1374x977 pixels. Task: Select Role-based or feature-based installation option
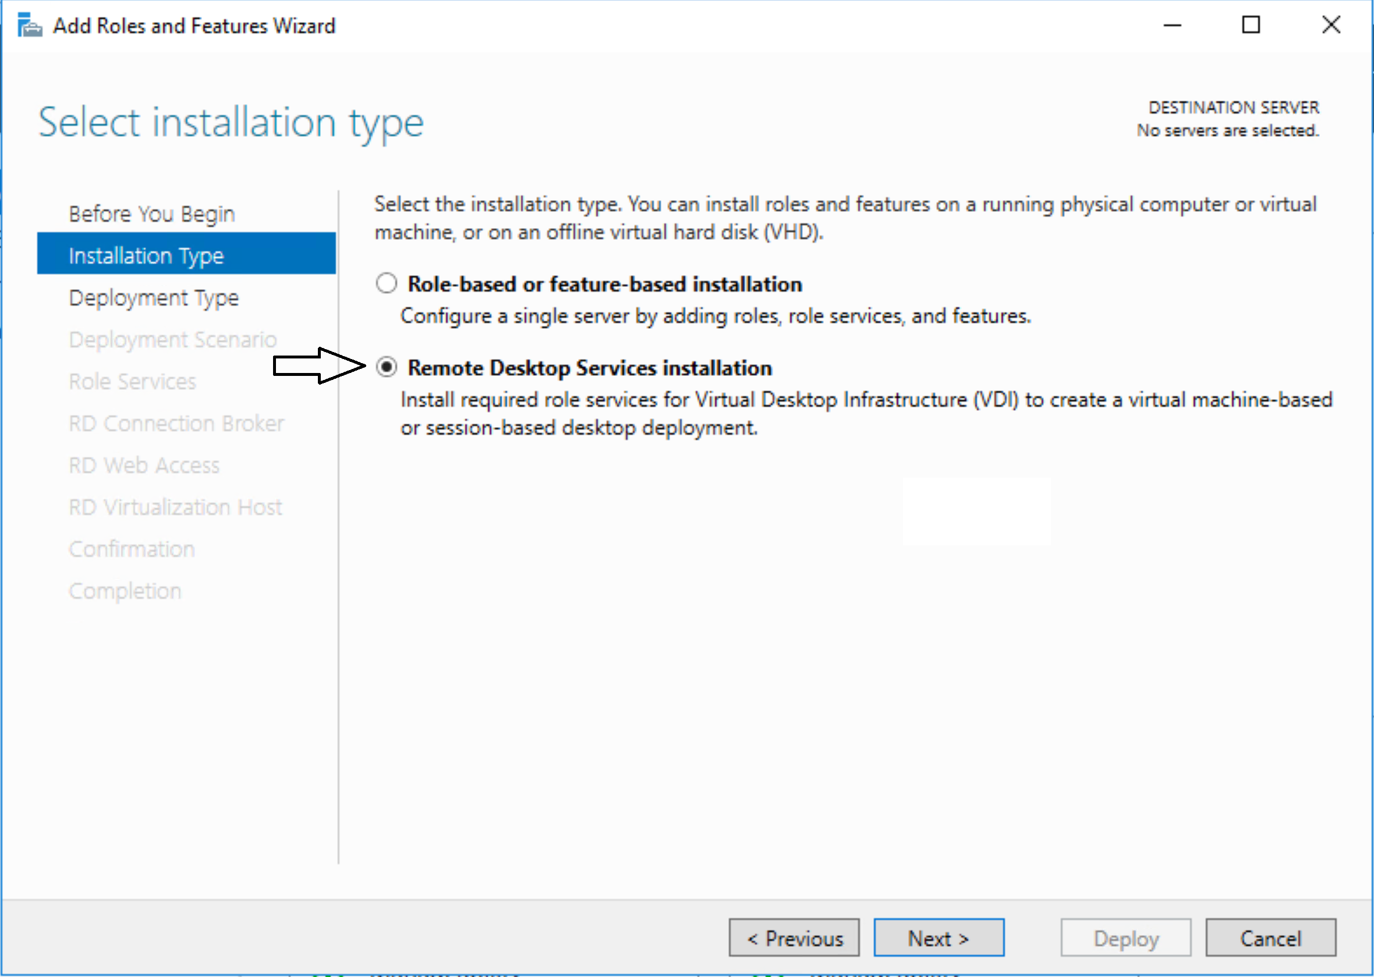pos(387,283)
